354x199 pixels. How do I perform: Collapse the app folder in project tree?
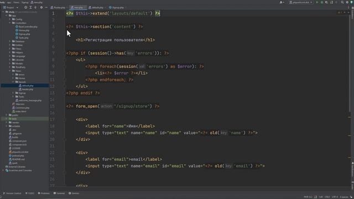click(x=7, y=15)
